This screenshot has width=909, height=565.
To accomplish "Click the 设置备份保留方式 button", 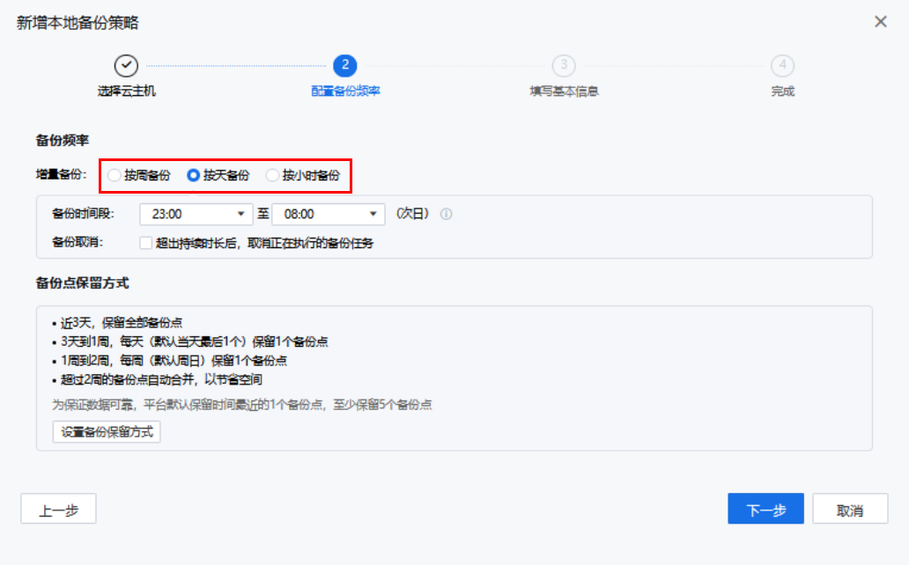I will pos(107,432).
